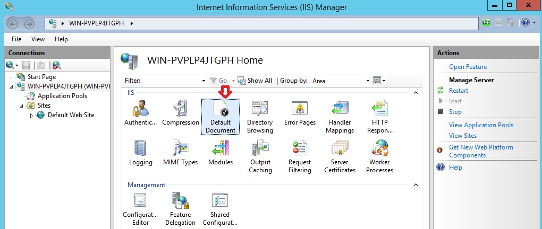Click Help link in Actions pane
The image size is (542, 229).
tap(455, 168)
